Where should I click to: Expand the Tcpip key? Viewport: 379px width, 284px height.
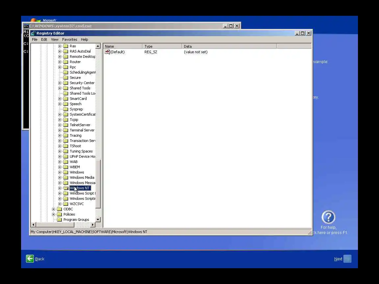click(60, 120)
